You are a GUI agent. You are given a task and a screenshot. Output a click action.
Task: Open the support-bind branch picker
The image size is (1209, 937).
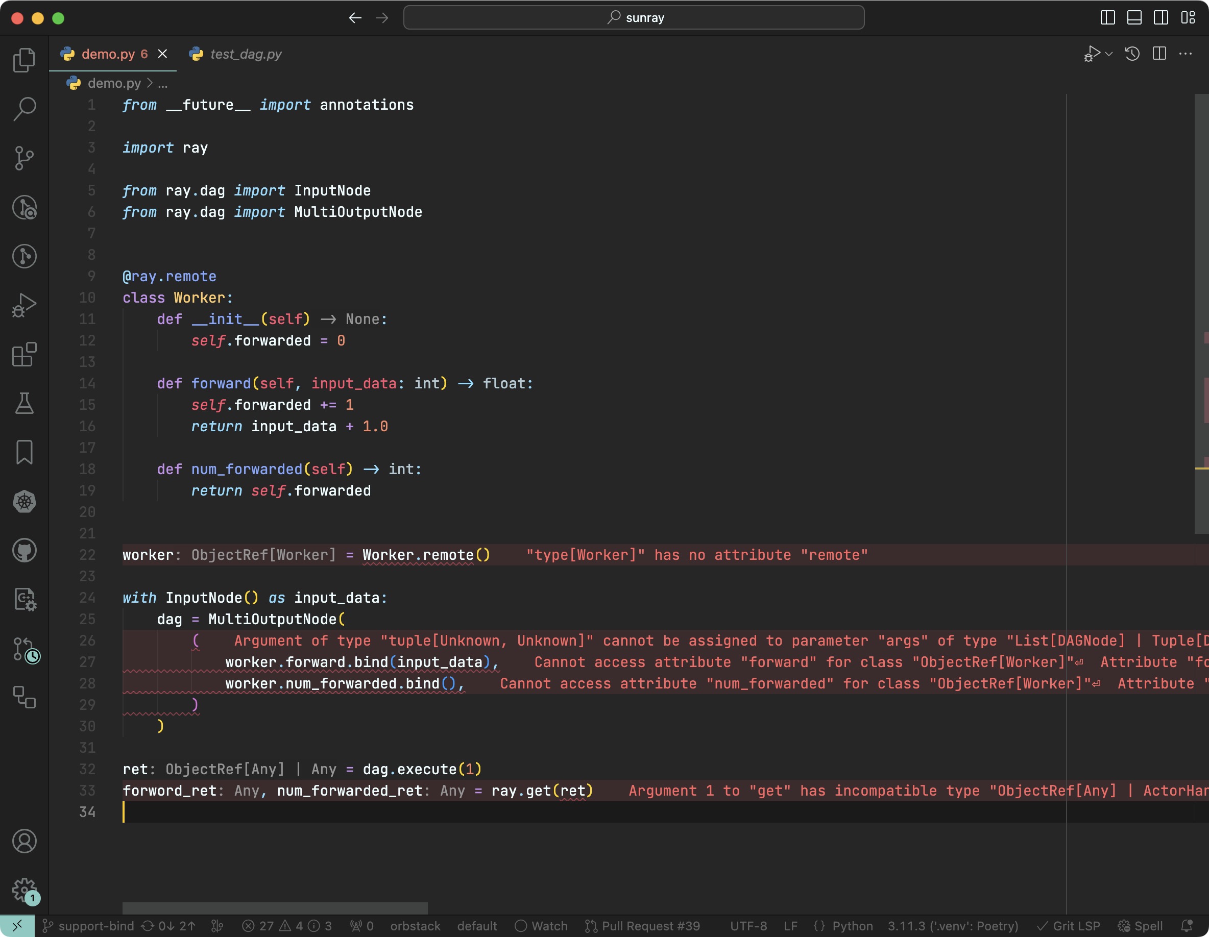[x=88, y=926]
